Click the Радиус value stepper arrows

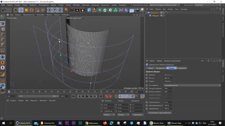[x=173, y=81]
